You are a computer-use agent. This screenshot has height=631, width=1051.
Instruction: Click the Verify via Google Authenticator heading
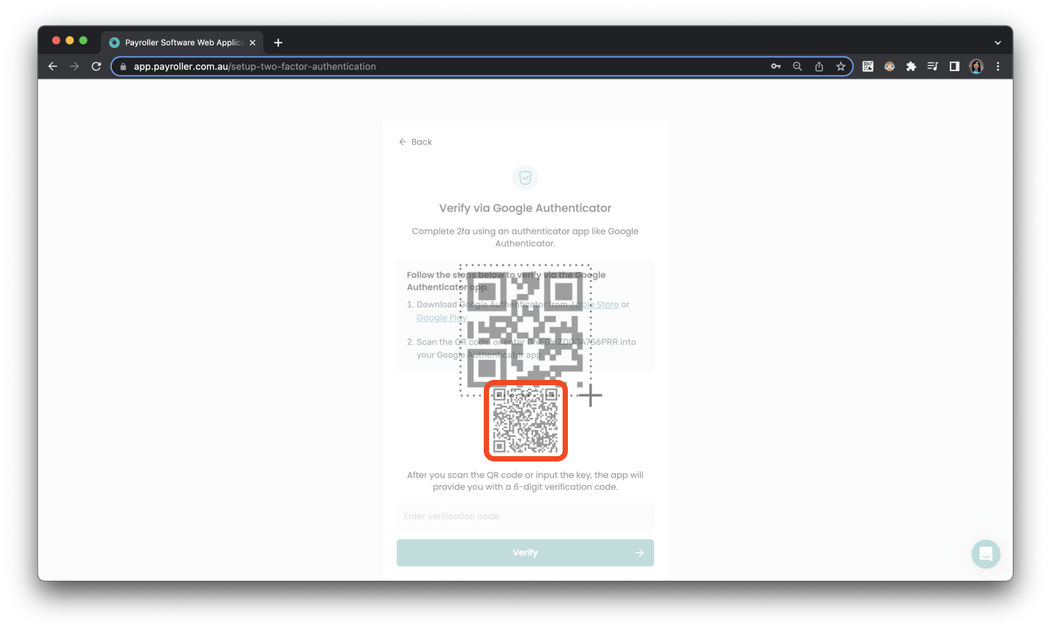(x=525, y=208)
